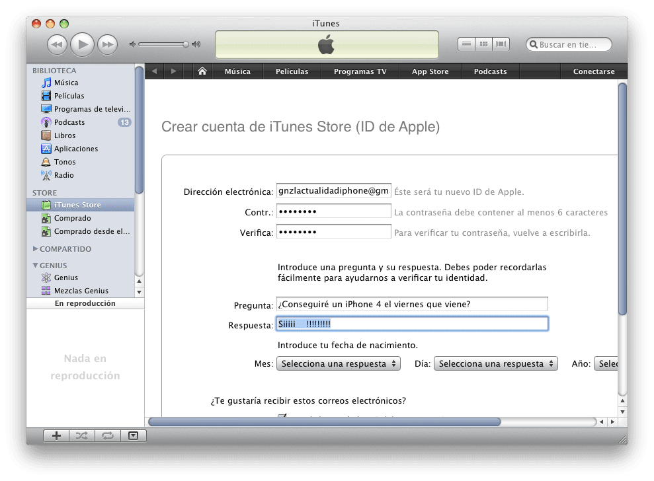Click the Películas film icon in sidebar
Image resolution: width=654 pixels, height=481 pixels.
46,96
